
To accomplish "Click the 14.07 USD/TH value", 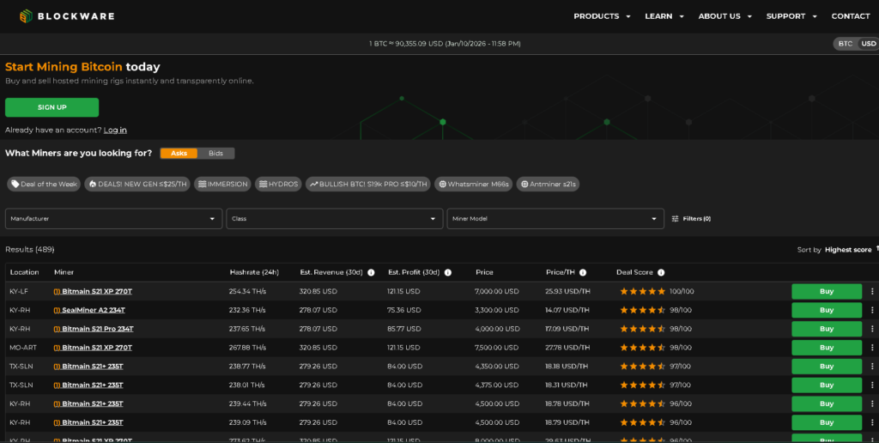I will (x=567, y=310).
